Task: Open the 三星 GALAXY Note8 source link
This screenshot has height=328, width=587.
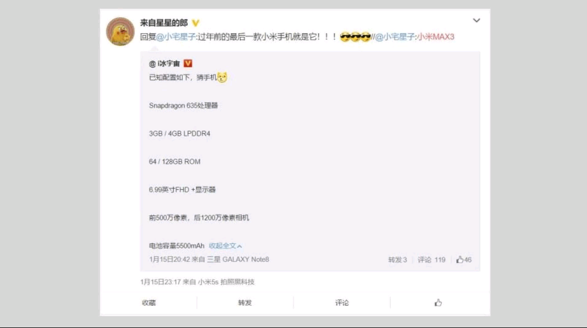Action: [238, 259]
